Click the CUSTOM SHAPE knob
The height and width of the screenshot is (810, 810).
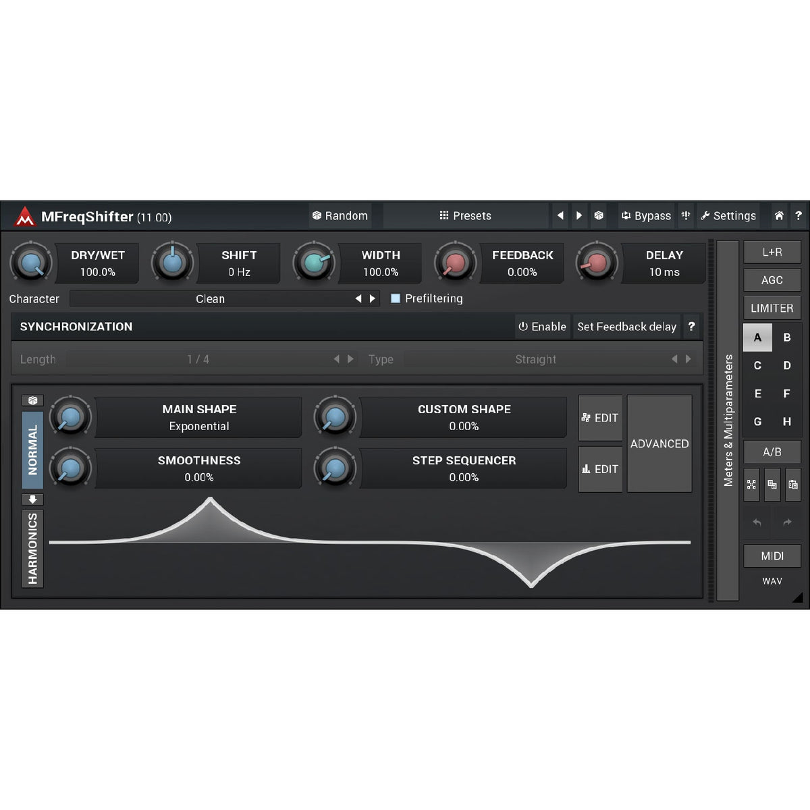[x=335, y=416]
